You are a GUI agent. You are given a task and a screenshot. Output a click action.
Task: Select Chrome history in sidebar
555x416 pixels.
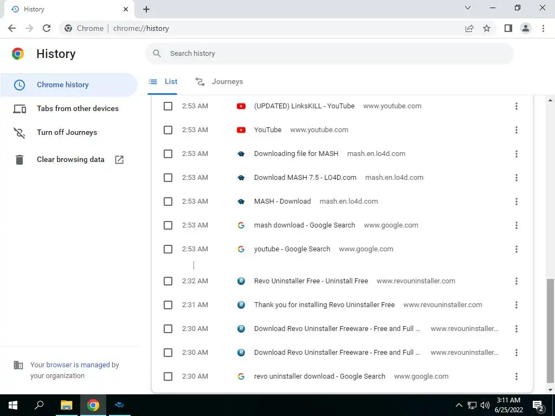69,85
